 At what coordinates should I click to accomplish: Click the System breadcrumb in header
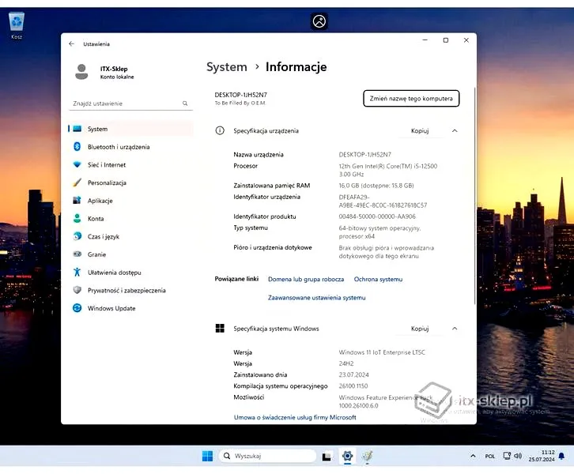(227, 67)
